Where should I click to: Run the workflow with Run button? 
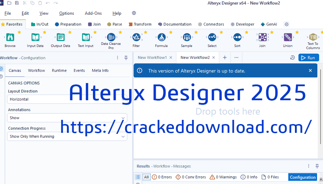coord(309,58)
